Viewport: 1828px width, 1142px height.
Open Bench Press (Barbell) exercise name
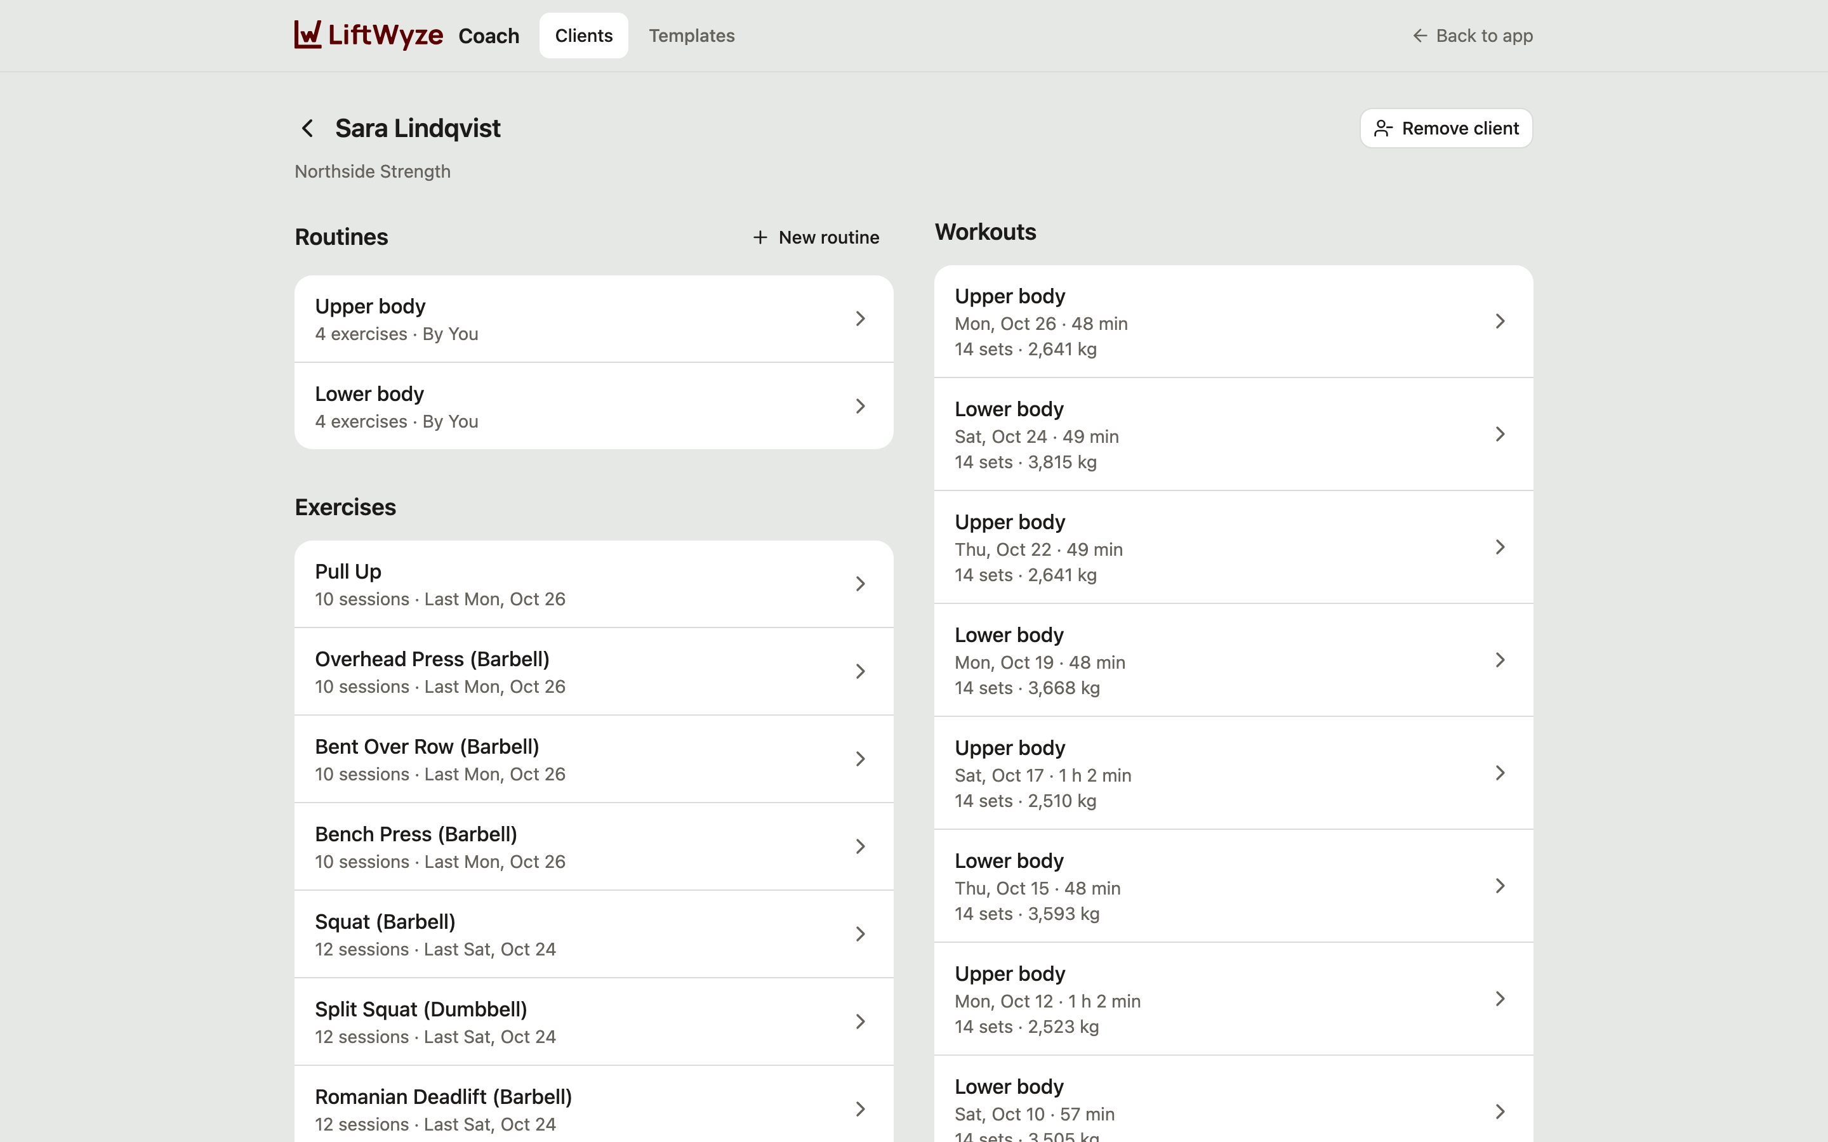click(x=416, y=834)
